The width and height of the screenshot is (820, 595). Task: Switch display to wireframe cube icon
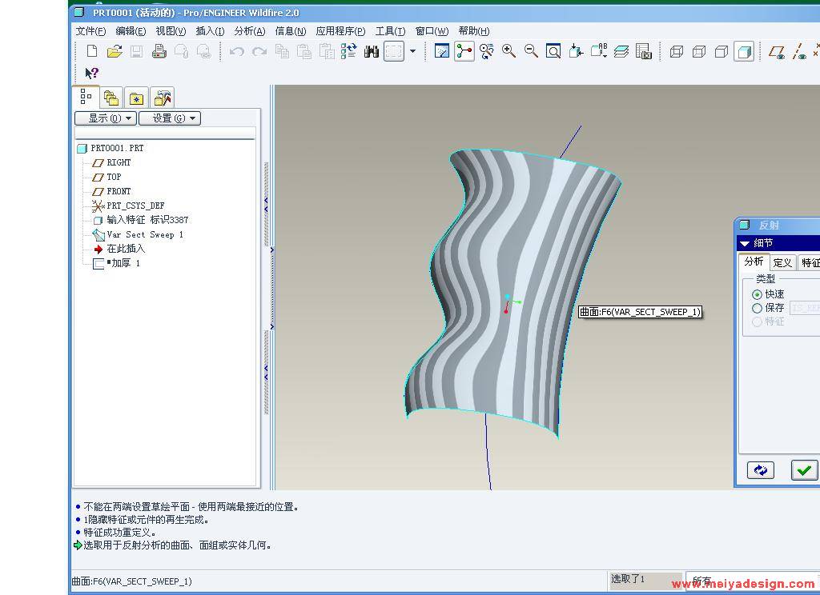click(677, 52)
